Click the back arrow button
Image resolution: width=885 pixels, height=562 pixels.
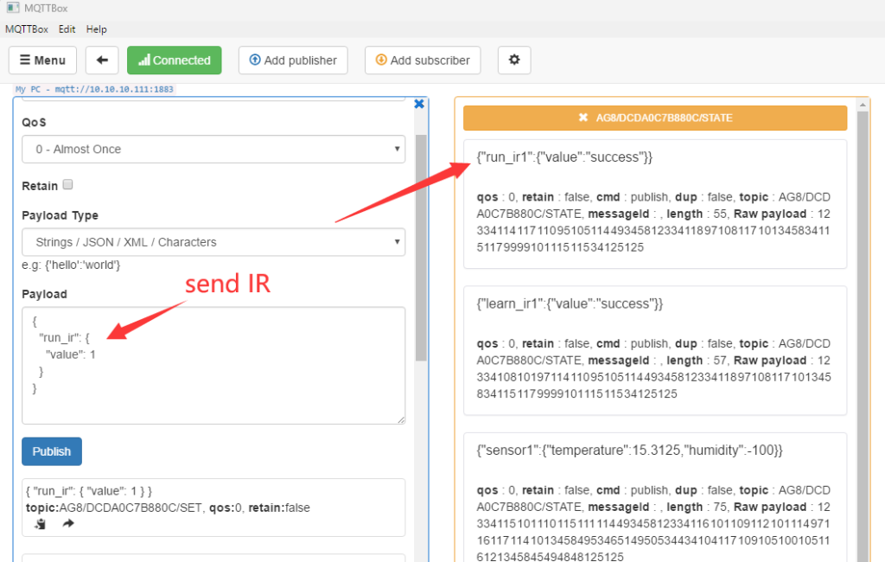[102, 61]
